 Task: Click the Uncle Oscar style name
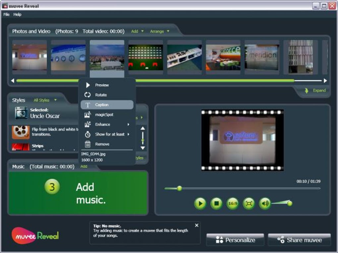click(x=45, y=116)
